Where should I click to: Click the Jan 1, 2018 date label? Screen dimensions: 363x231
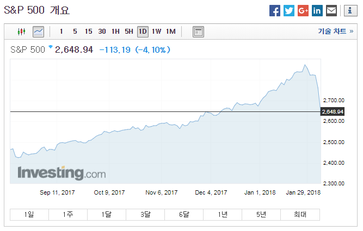pos(260,192)
